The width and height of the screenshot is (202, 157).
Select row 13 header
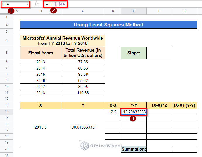click(x=6, y=105)
